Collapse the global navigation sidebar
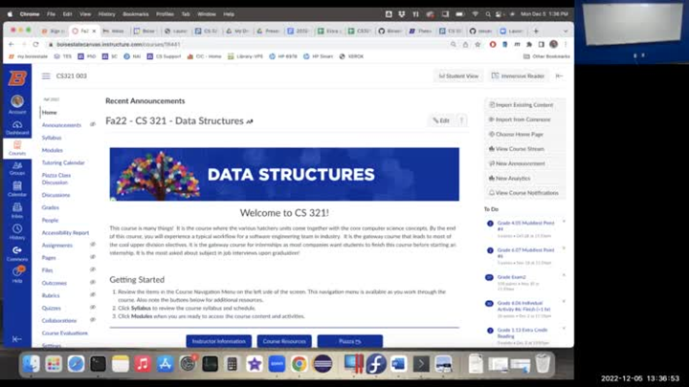Viewport: 689px width, 387px height. coord(17,339)
